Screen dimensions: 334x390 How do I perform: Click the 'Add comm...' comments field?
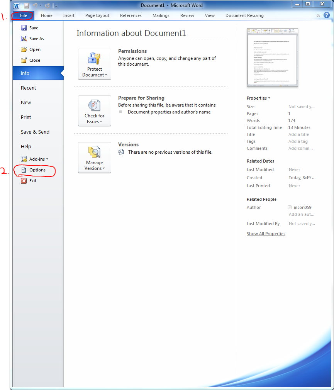click(300, 148)
